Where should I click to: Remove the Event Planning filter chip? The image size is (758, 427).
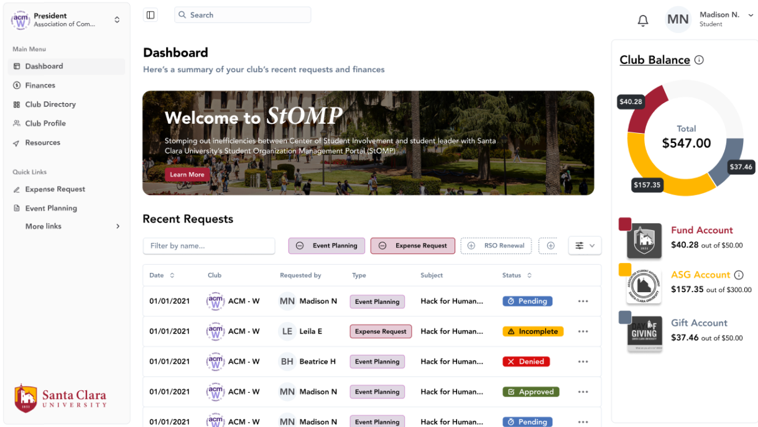click(300, 246)
